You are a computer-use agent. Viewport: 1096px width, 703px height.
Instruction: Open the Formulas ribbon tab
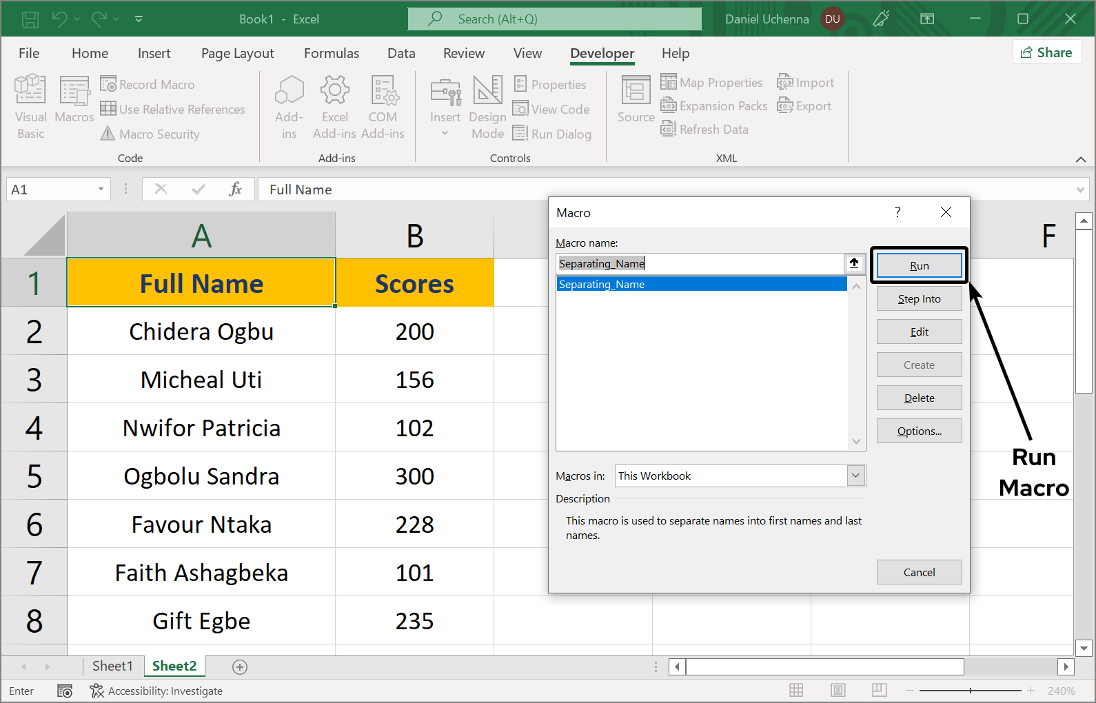[331, 53]
